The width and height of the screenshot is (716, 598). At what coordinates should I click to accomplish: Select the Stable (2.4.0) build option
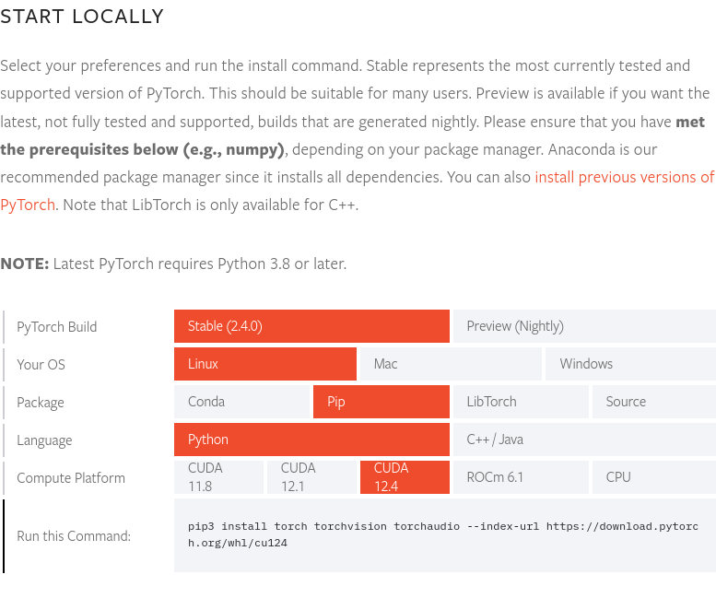[x=311, y=326]
